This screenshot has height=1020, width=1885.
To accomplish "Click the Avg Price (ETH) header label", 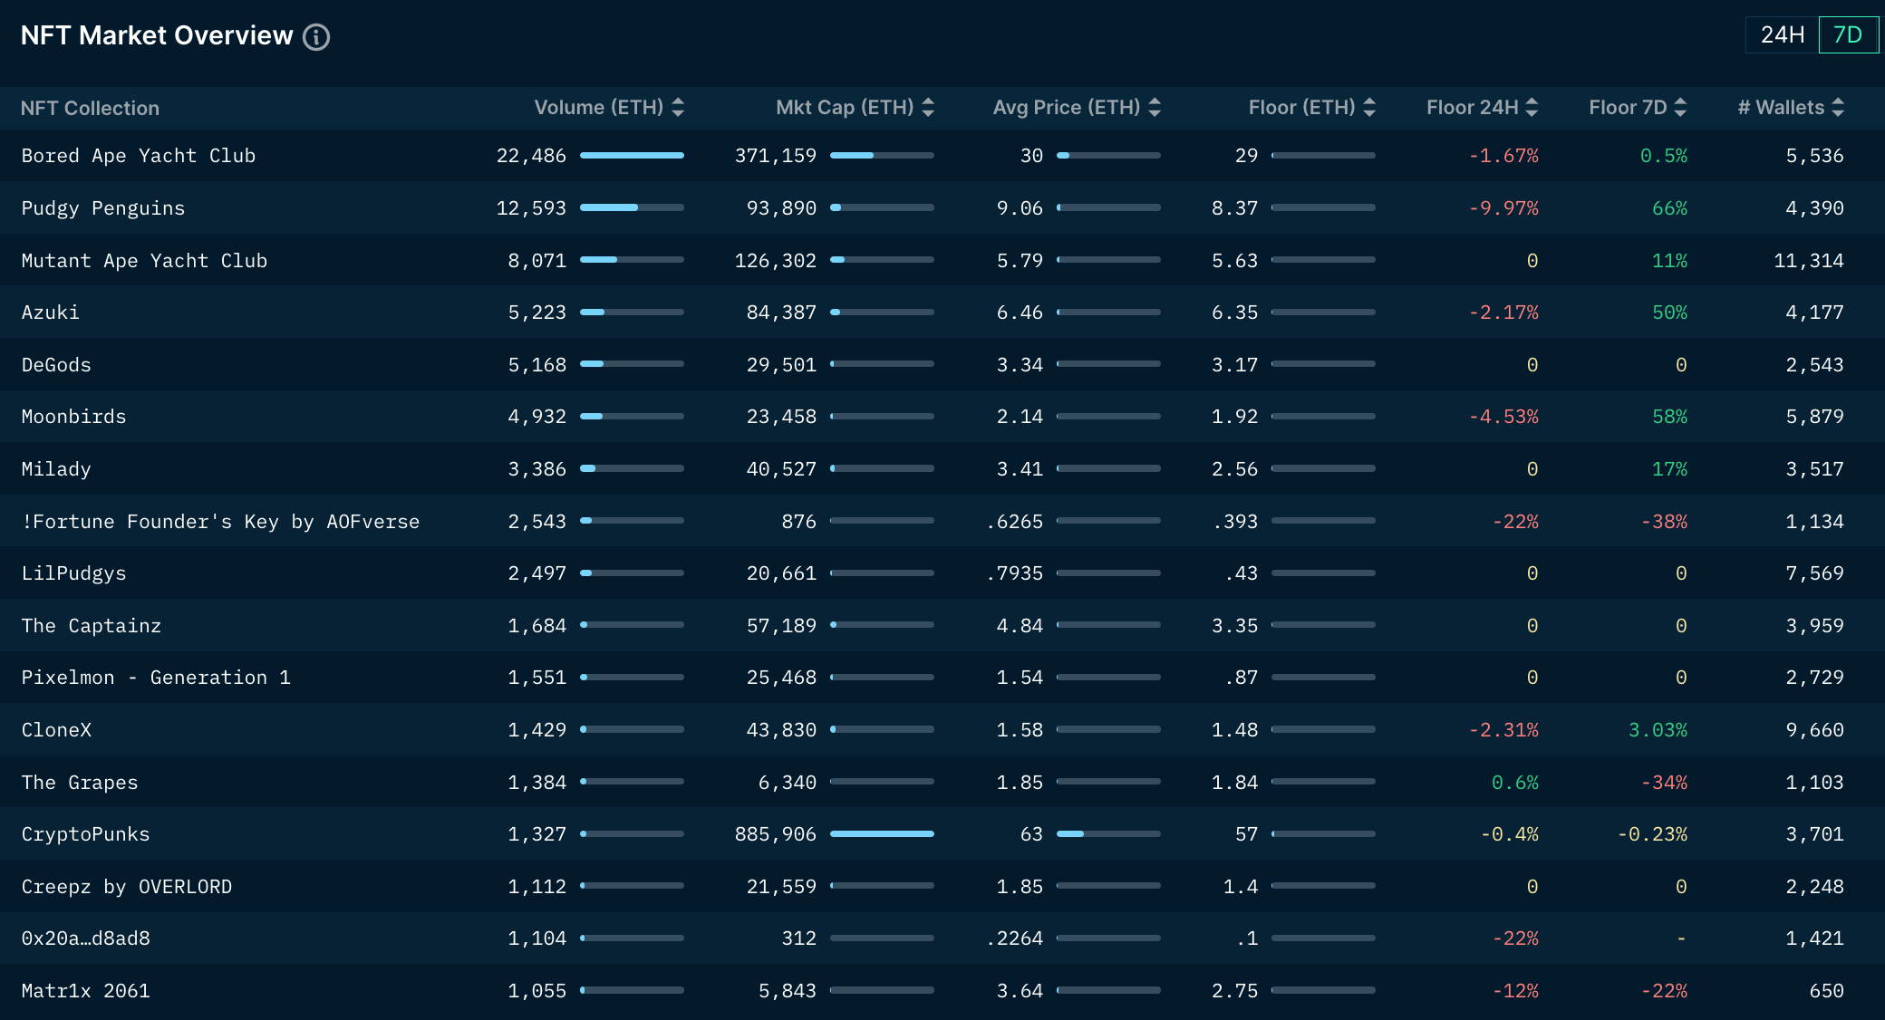I will (x=1067, y=108).
